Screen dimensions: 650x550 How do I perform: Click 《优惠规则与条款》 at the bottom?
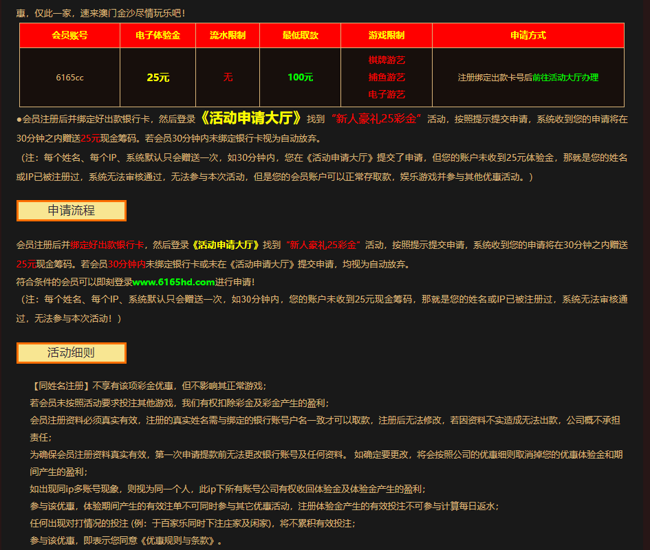[x=179, y=541]
